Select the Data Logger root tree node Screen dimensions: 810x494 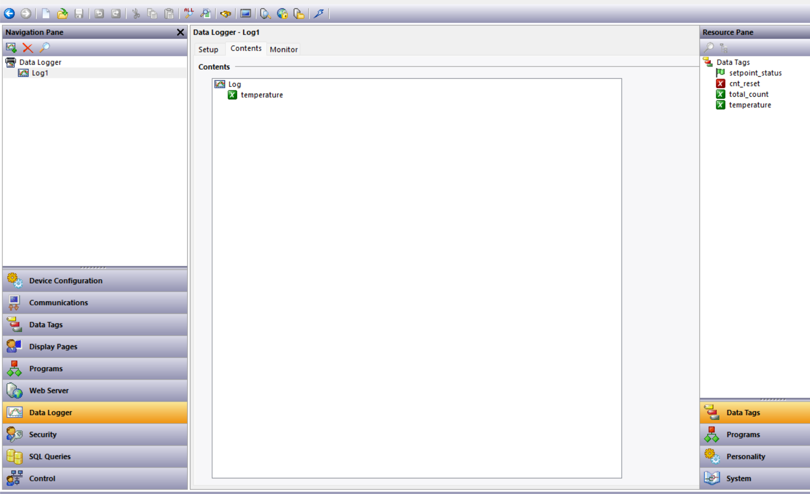(40, 62)
